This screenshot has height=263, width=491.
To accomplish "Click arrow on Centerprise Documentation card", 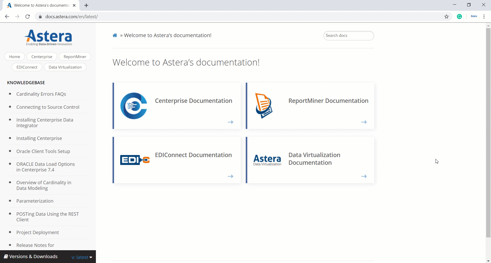I will click(230, 122).
